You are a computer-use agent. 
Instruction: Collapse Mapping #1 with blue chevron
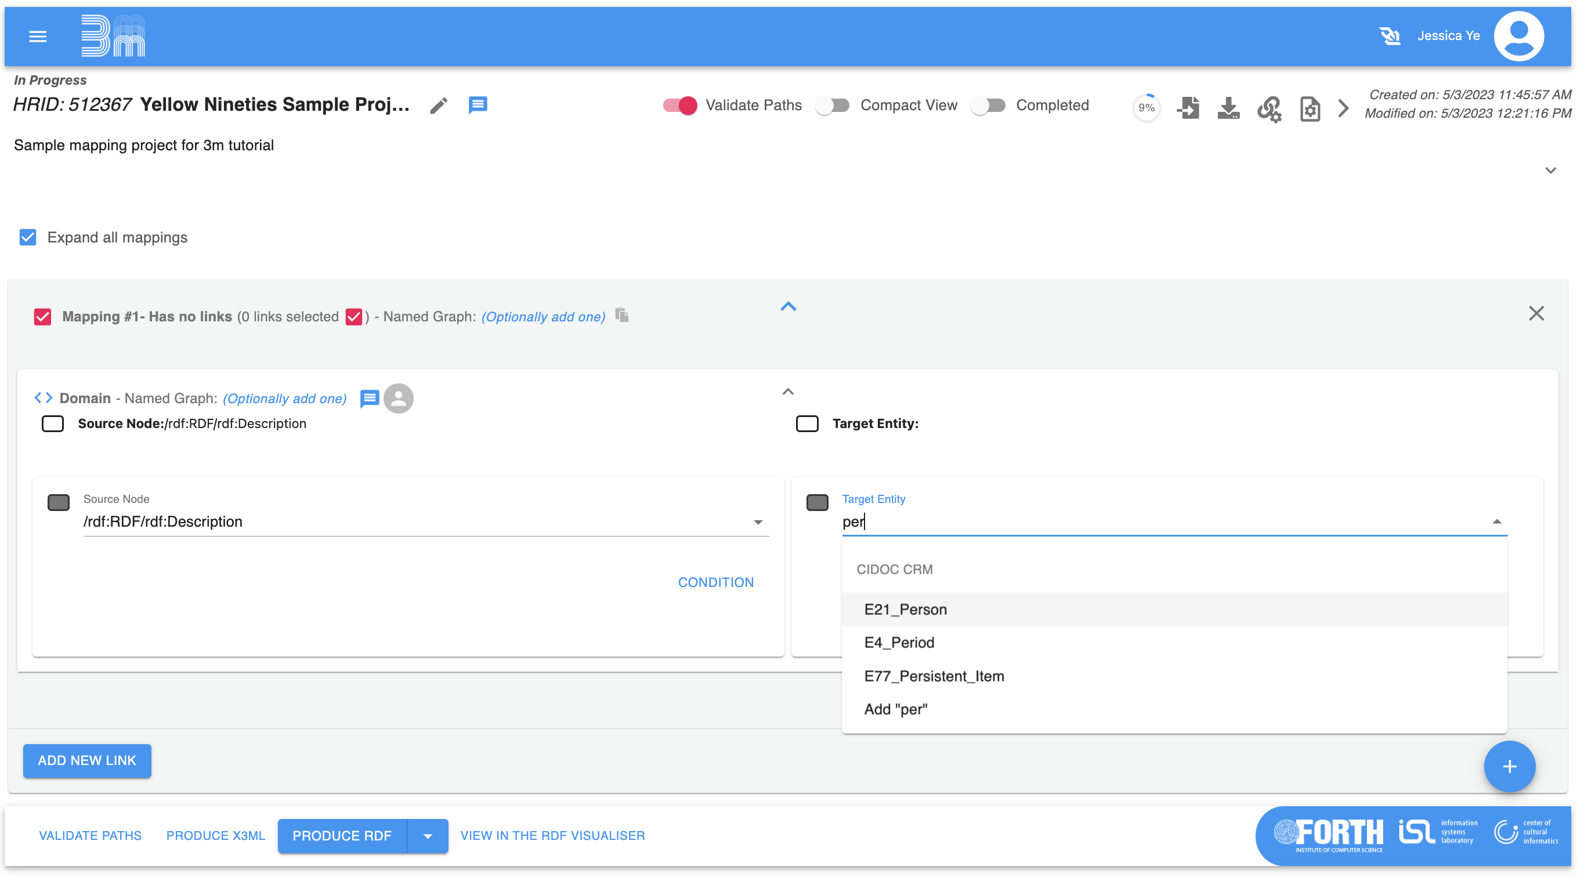coord(788,307)
